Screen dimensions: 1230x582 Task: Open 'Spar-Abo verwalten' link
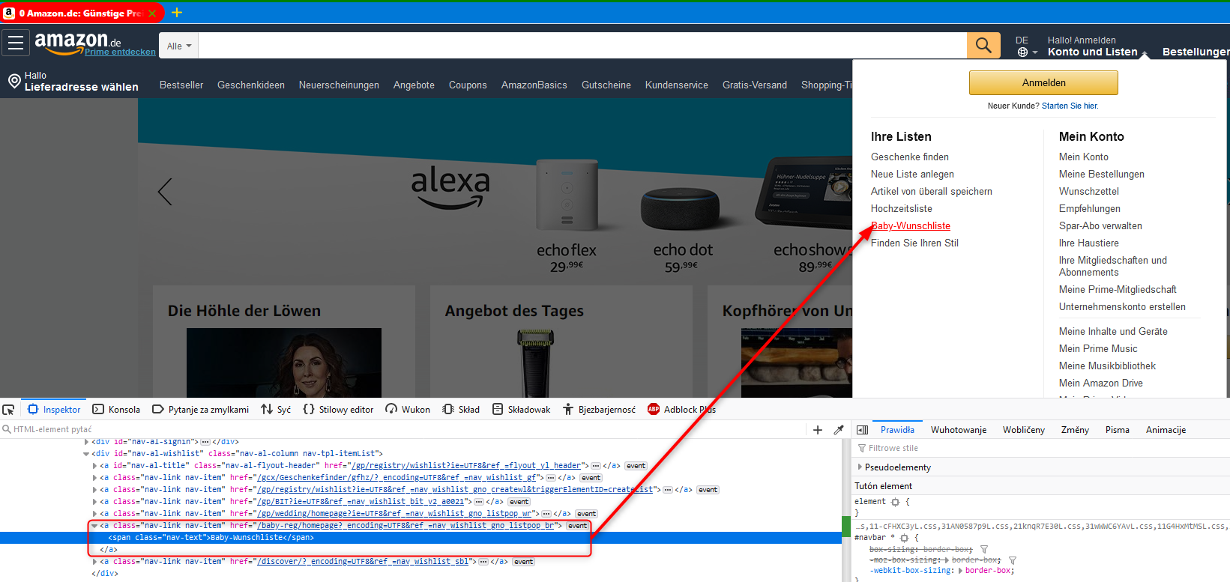pyautogui.click(x=1101, y=226)
